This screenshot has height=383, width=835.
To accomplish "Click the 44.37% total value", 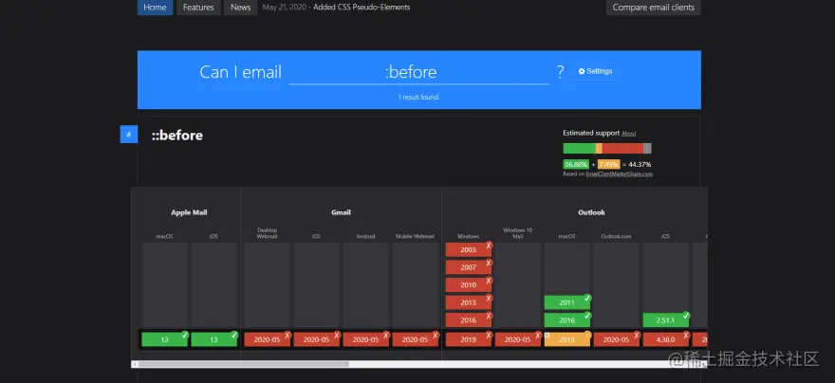I will [x=640, y=164].
